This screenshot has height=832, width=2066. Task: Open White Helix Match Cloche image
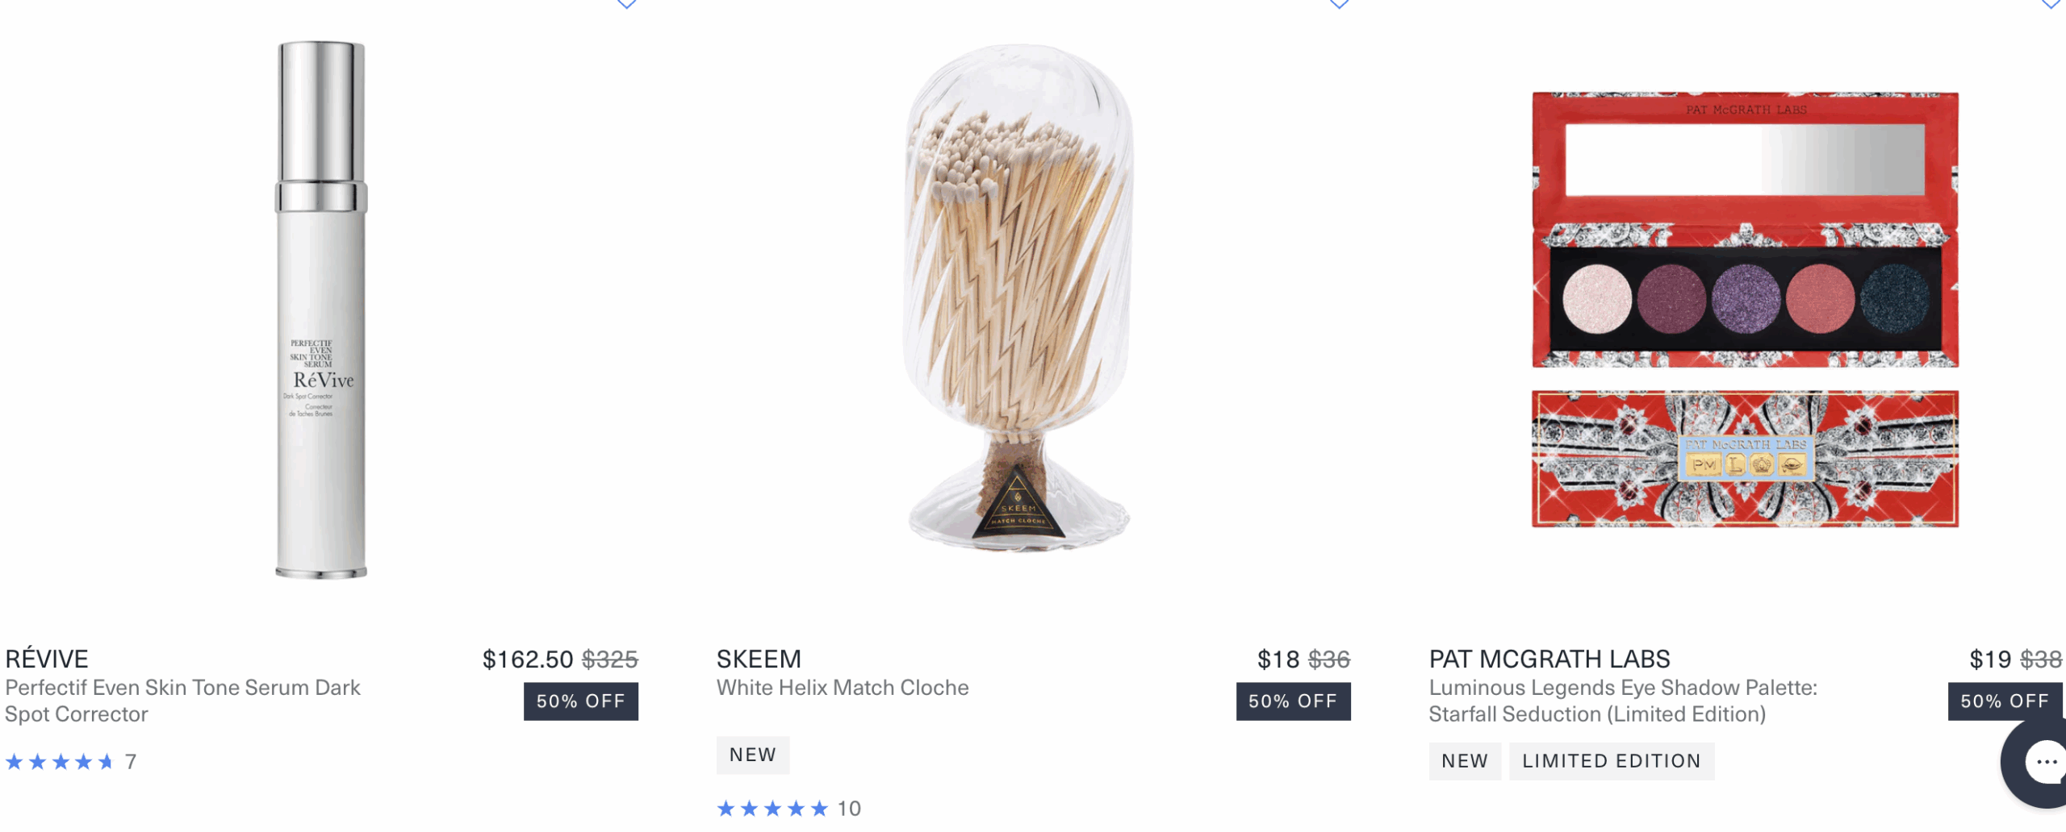coord(1018,298)
